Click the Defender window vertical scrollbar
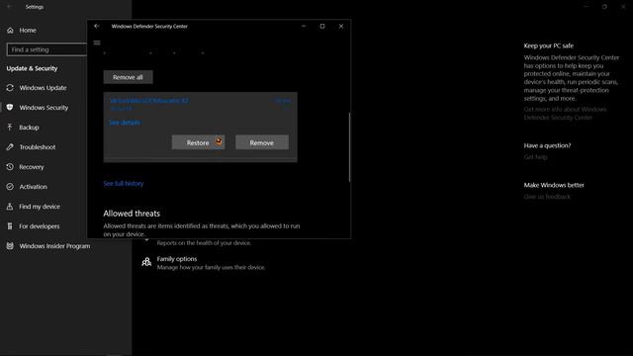Screen dimensions: 633x356 [349, 147]
